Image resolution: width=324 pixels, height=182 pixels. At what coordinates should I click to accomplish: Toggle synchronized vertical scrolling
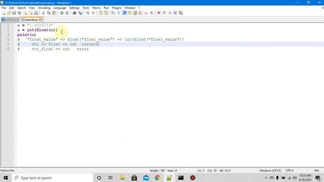(100, 13)
